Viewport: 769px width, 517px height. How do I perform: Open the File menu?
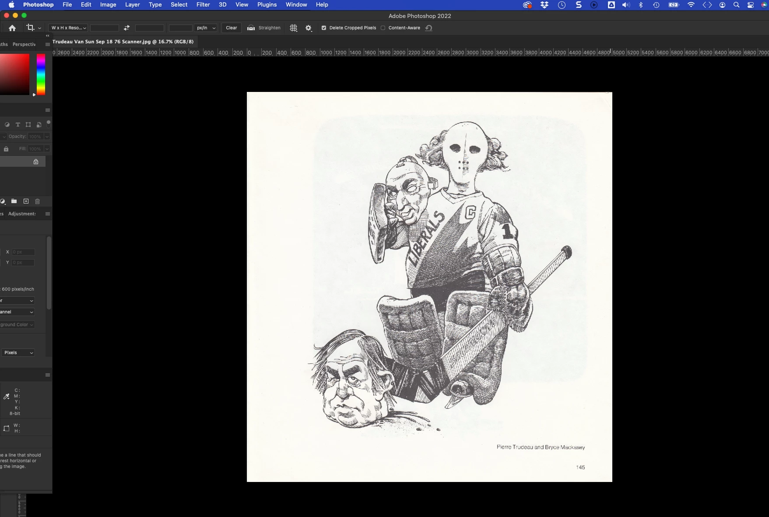(67, 5)
